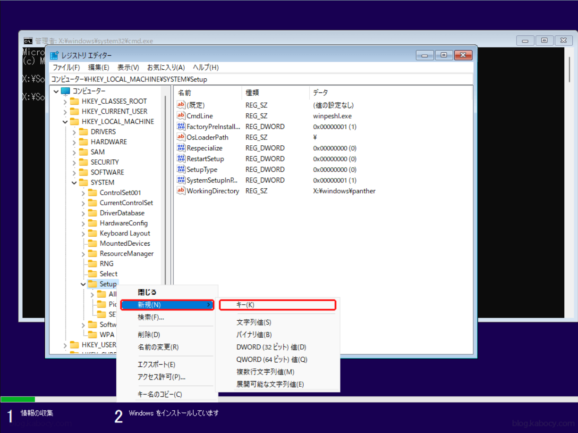Select the HardwareConfig key
The width and height of the screenshot is (578, 433).
point(124,223)
